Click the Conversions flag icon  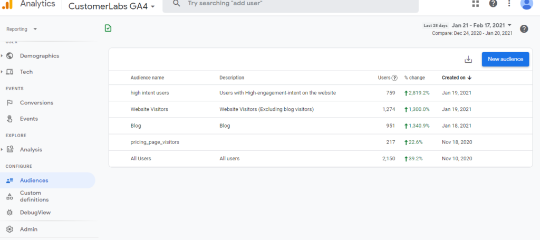pyautogui.click(x=9, y=103)
